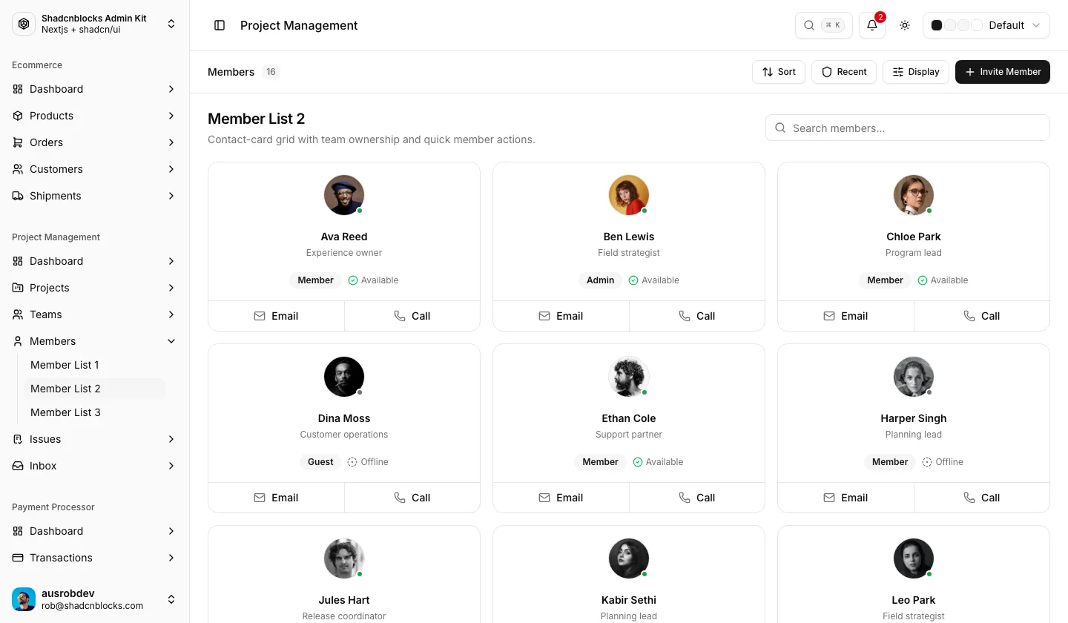
Task: Click the Shipments truck icon
Action: point(18,196)
